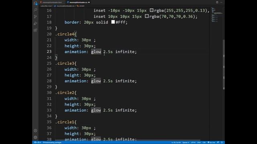This screenshot has width=257, height=144.
Task: Click errors and warnings count in status bar
Action: (x=37, y=142)
